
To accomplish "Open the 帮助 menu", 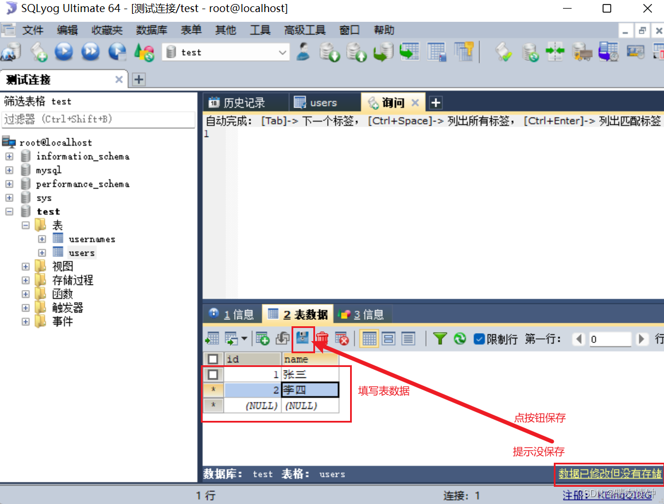I will [384, 30].
